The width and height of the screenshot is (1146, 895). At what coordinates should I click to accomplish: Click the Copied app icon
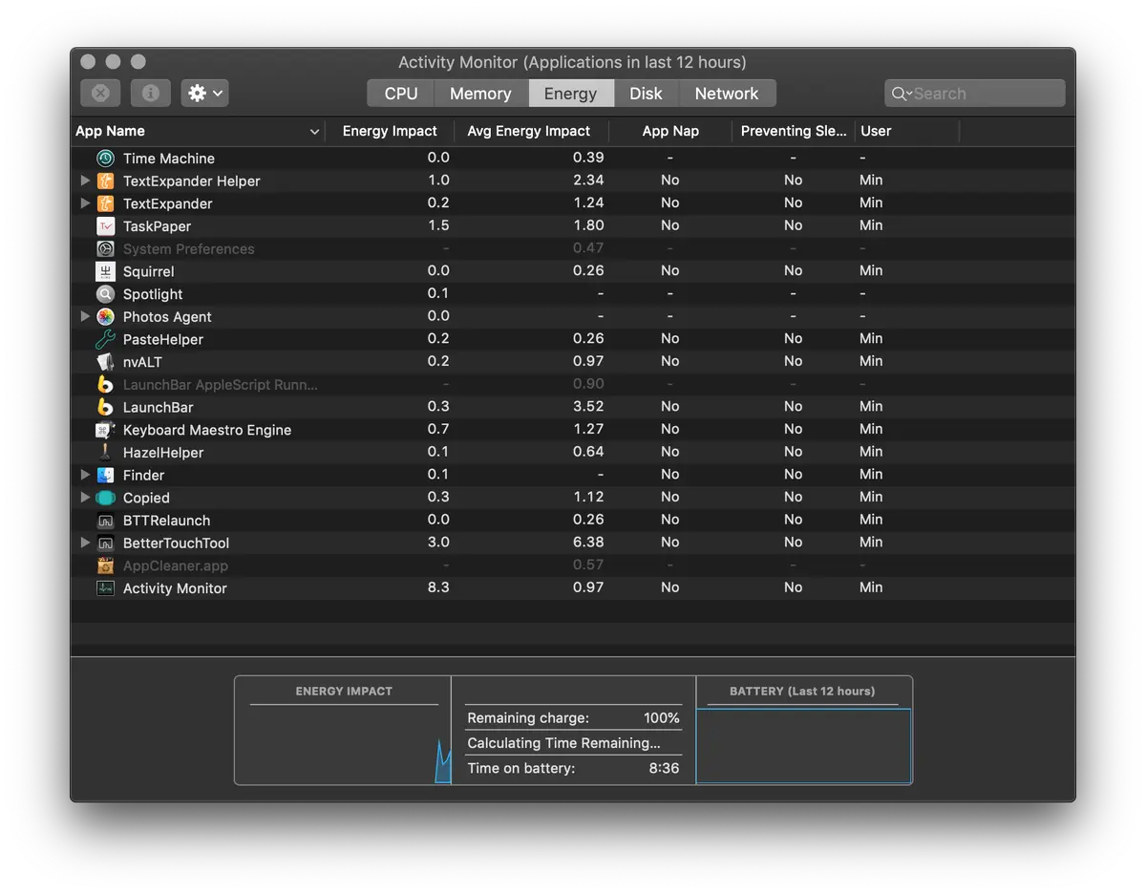(106, 498)
